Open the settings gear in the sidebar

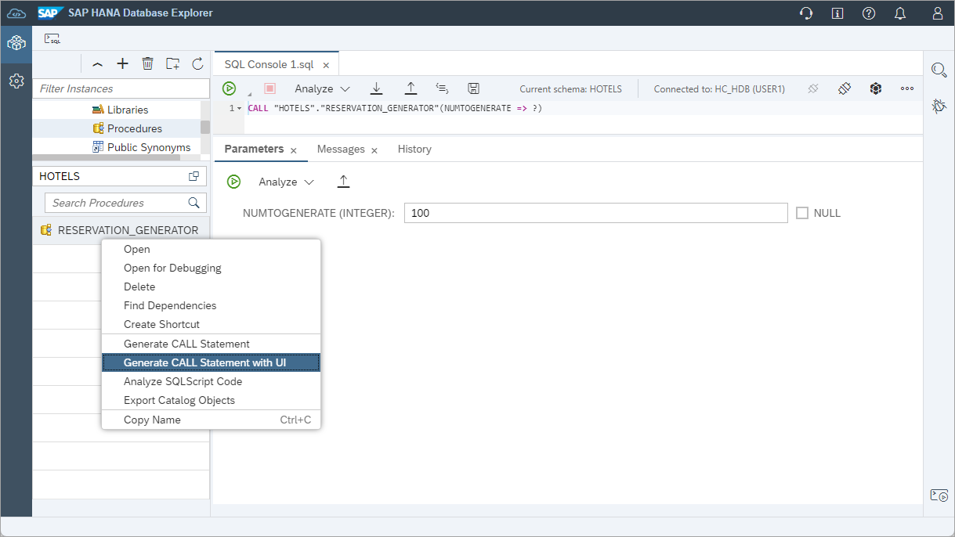16,81
